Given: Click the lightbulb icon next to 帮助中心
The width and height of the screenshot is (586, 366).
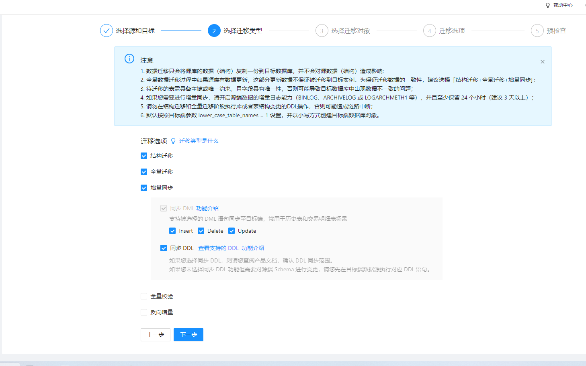Looking at the screenshot, I should click(548, 5).
